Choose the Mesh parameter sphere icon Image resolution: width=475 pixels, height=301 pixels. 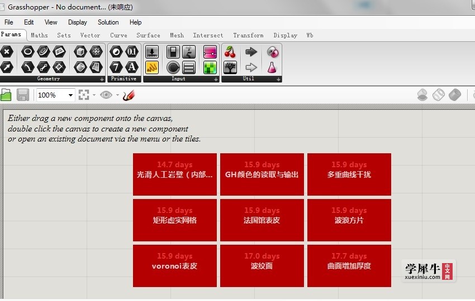pyautogui.click(x=96, y=52)
